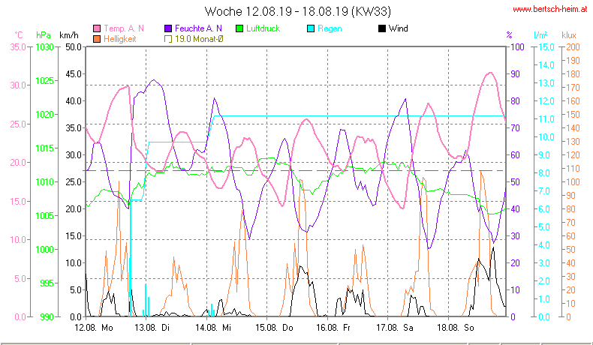Click the cyan Regen legend swatch

pyautogui.click(x=311, y=28)
